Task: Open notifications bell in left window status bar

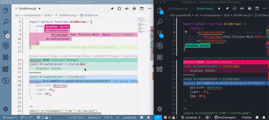Action: tap(149, 118)
